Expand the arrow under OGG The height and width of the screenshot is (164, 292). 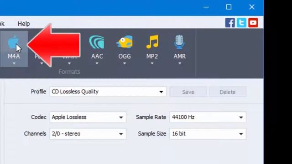click(125, 64)
